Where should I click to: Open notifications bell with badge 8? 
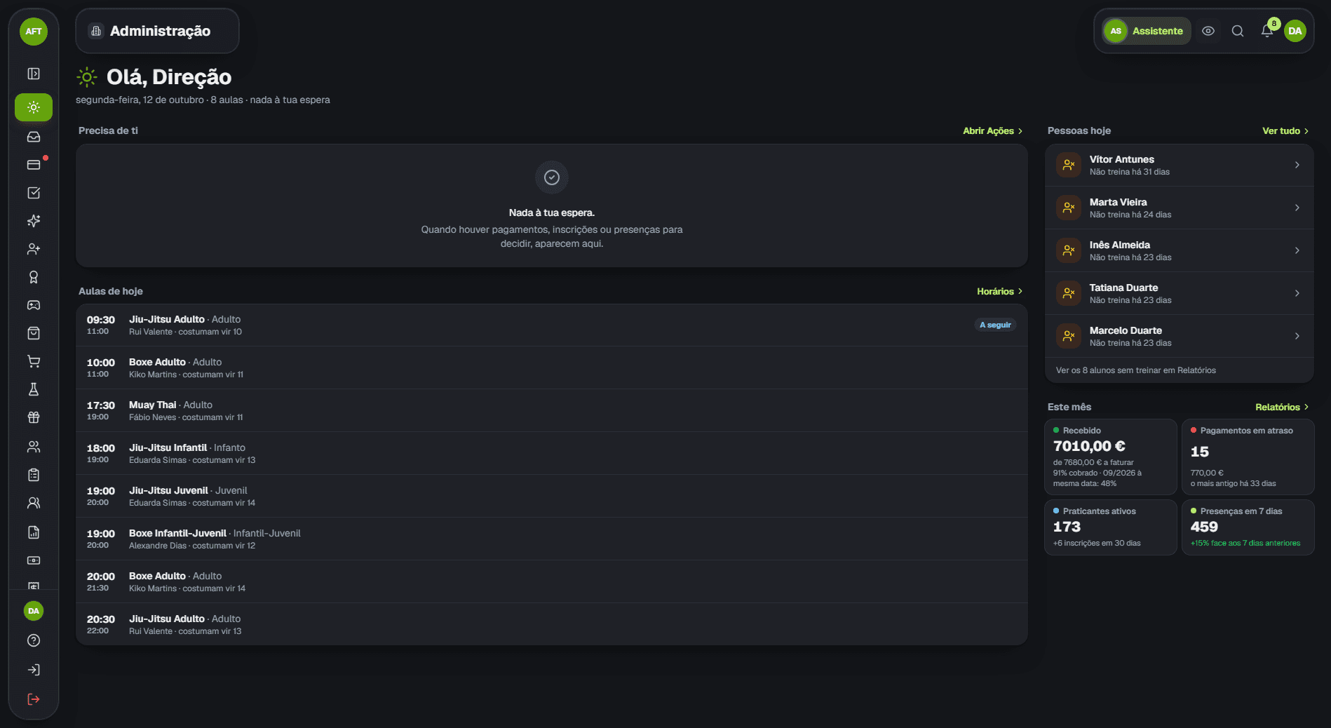1267,31
